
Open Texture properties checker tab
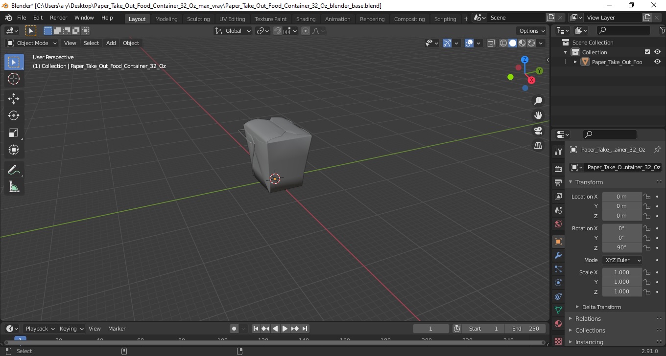click(x=558, y=341)
